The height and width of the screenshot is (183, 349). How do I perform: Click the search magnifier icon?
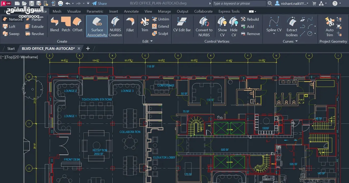pyautogui.click(x=270, y=4)
